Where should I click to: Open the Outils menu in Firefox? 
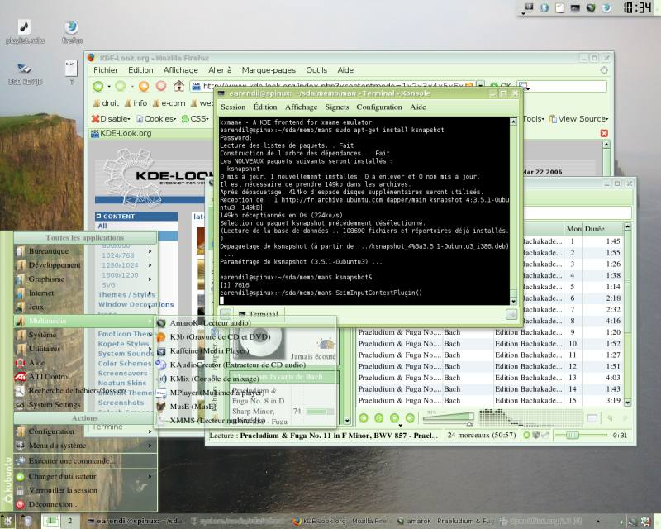[316, 70]
